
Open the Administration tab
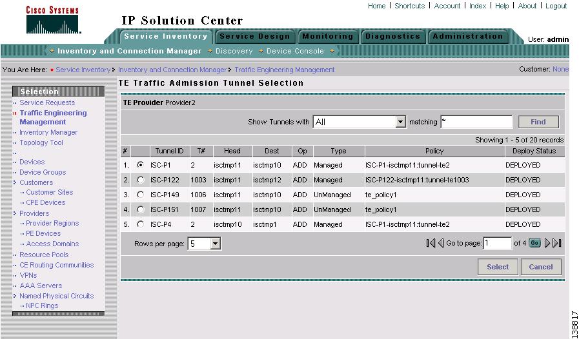[468, 37]
